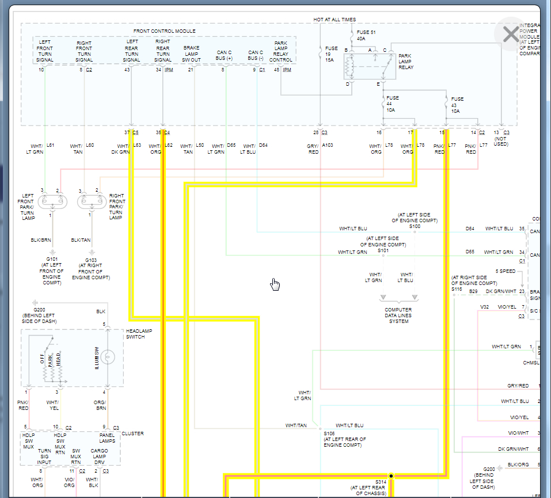The width and height of the screenshot is (551, 498).
Task: Select the L61 circuit label
Action: 50,145
